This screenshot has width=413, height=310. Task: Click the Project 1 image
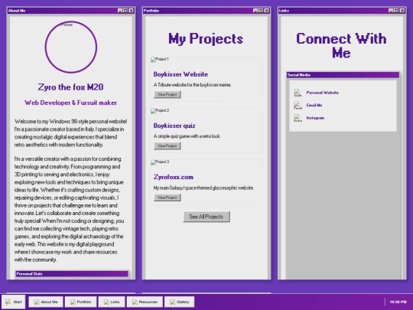click(160, 60)
